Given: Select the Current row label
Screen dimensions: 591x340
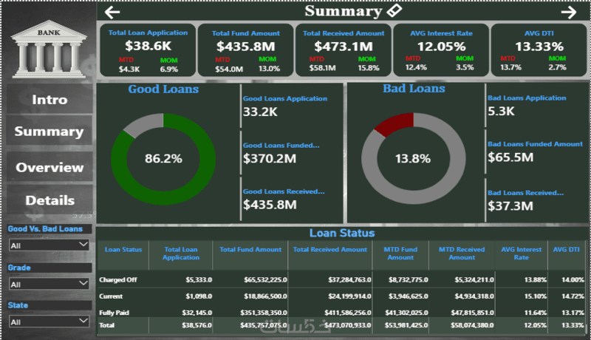Looking at the screenshot, I should coord(111,296).
